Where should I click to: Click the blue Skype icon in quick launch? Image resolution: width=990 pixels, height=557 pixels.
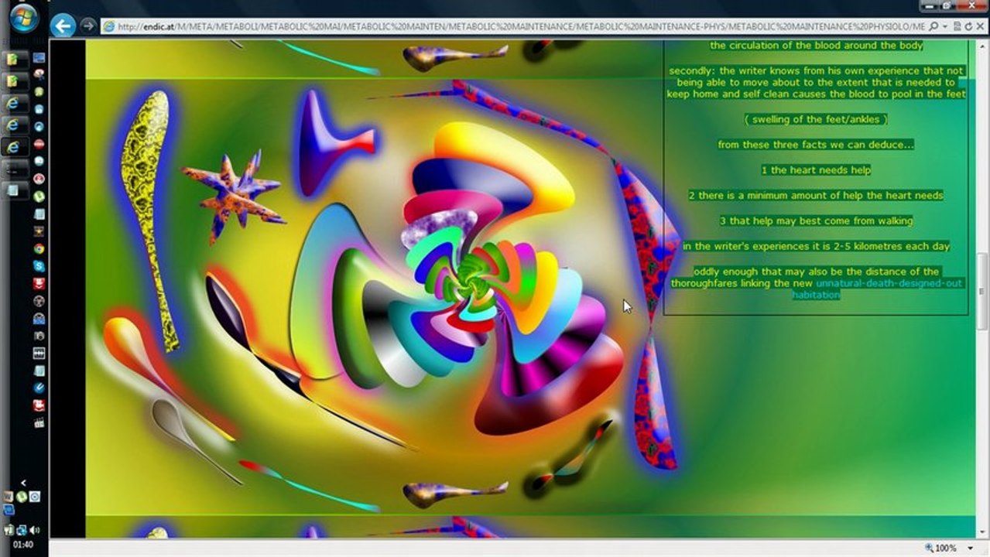(39, 266)
